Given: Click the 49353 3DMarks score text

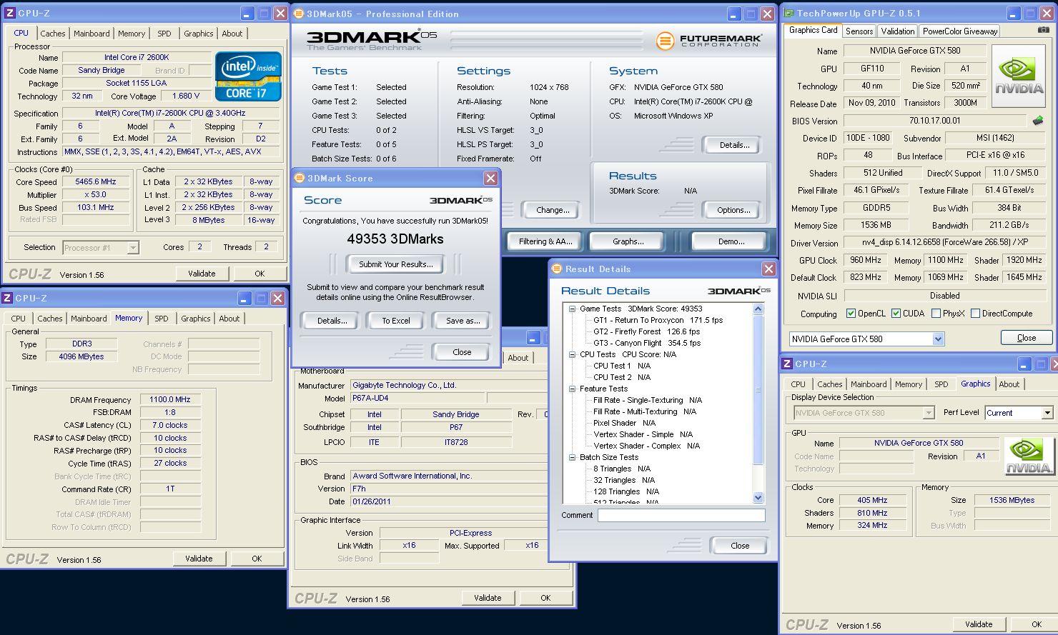Looking at the screenshot, I should coord(395,239).
